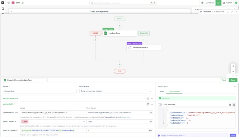Click the Name input field containing UpdateRow
The height and width of the screenshot is (137, 239).
tap(40, 91)
